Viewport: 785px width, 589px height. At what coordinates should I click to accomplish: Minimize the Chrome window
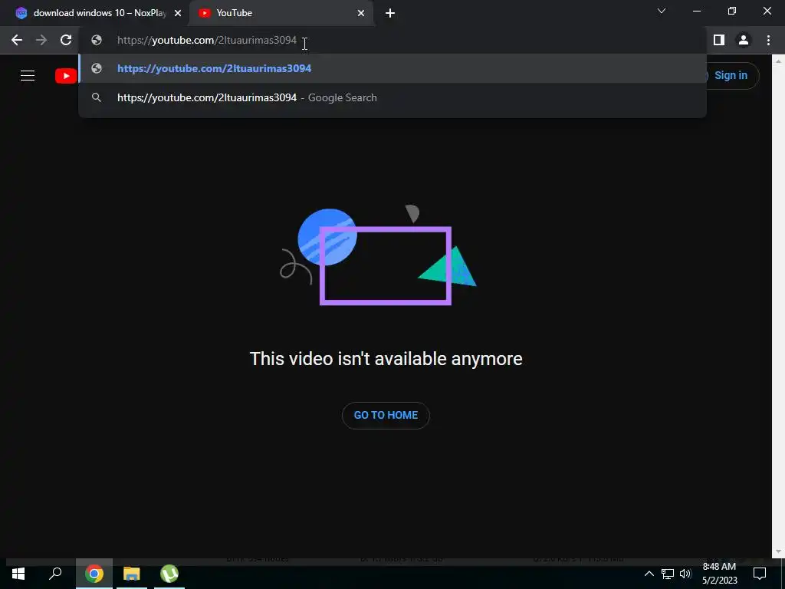697,11
